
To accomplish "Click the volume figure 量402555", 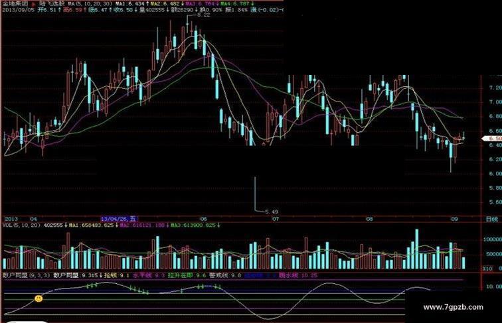I will 153,10.
